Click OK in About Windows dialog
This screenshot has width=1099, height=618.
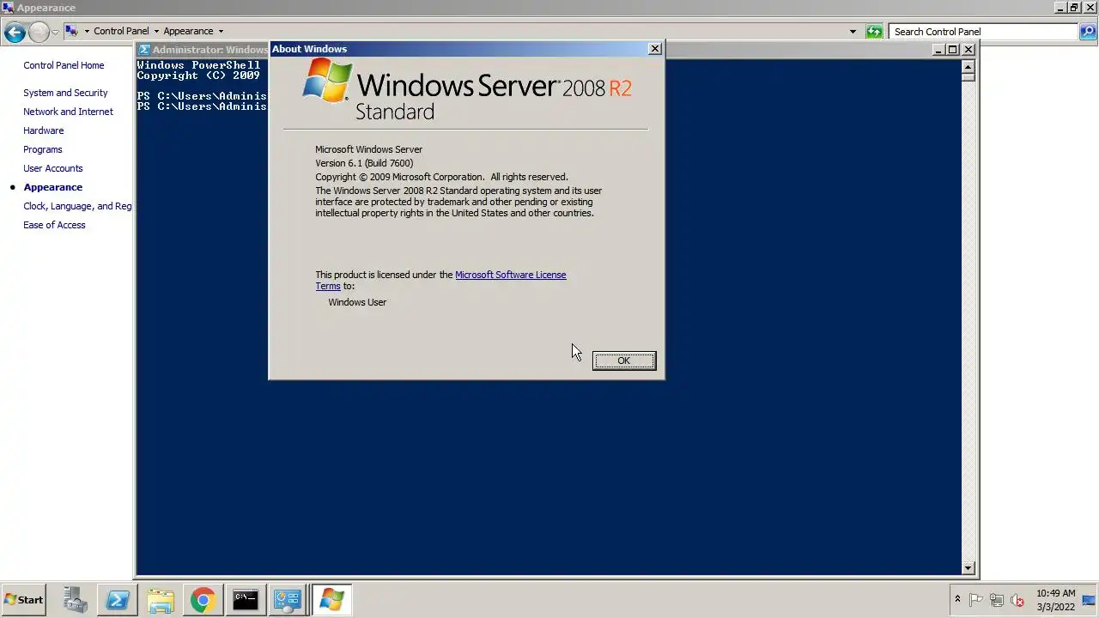624,360
